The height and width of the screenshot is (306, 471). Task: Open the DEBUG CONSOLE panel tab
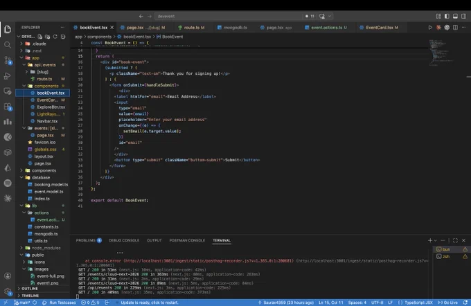click(124, 240)
